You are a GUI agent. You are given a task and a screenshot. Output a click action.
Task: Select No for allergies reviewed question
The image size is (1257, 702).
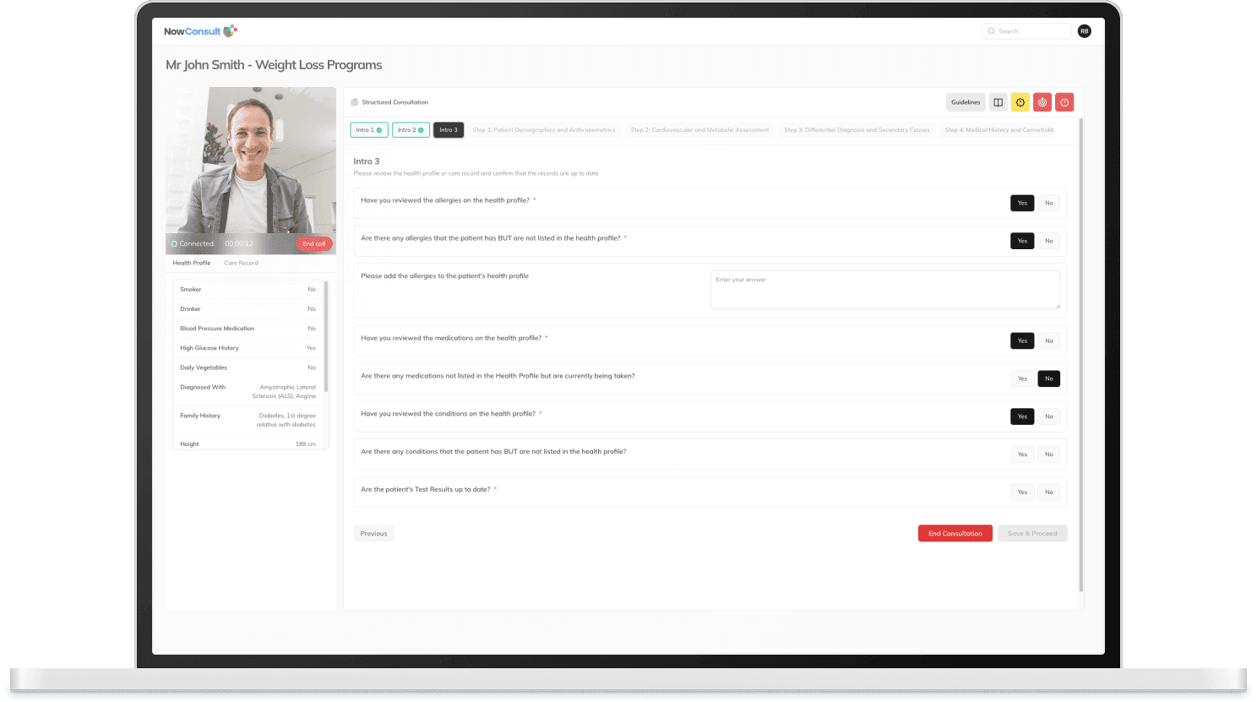1048,203
